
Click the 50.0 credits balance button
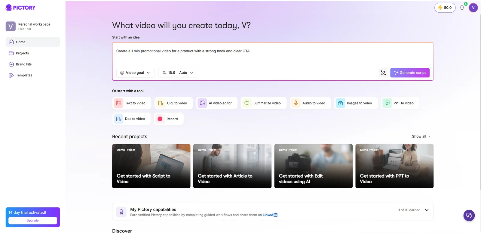pyautogui.click(x=445, y=8)
